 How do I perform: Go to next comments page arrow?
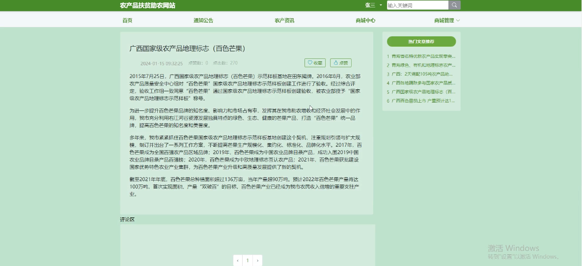pyautogui.click(x=257, y=261)
